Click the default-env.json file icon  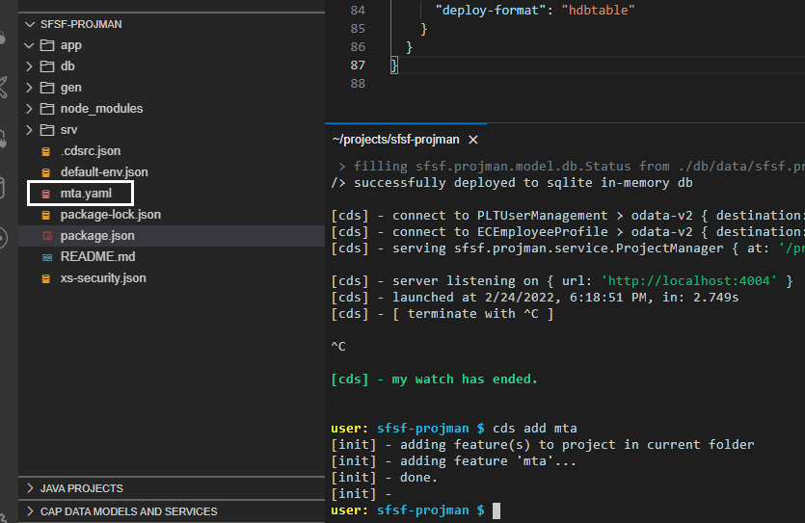[x=46, y=172]
